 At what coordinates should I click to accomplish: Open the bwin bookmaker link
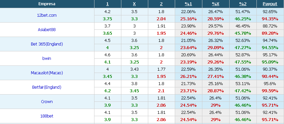click(x=47, y=58)
